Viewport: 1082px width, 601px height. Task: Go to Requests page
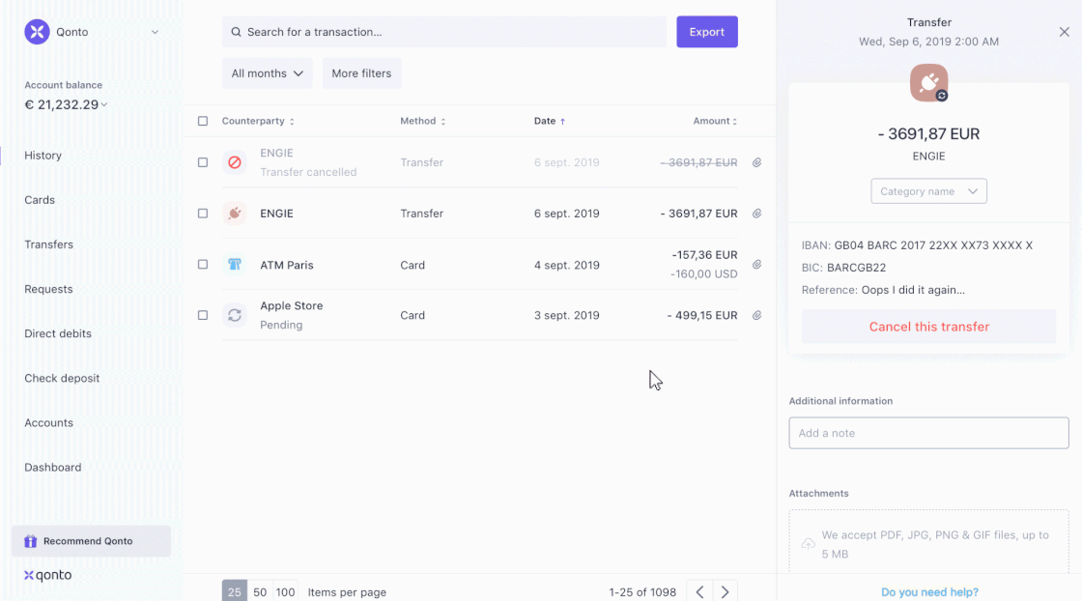(x=48, y=289)
